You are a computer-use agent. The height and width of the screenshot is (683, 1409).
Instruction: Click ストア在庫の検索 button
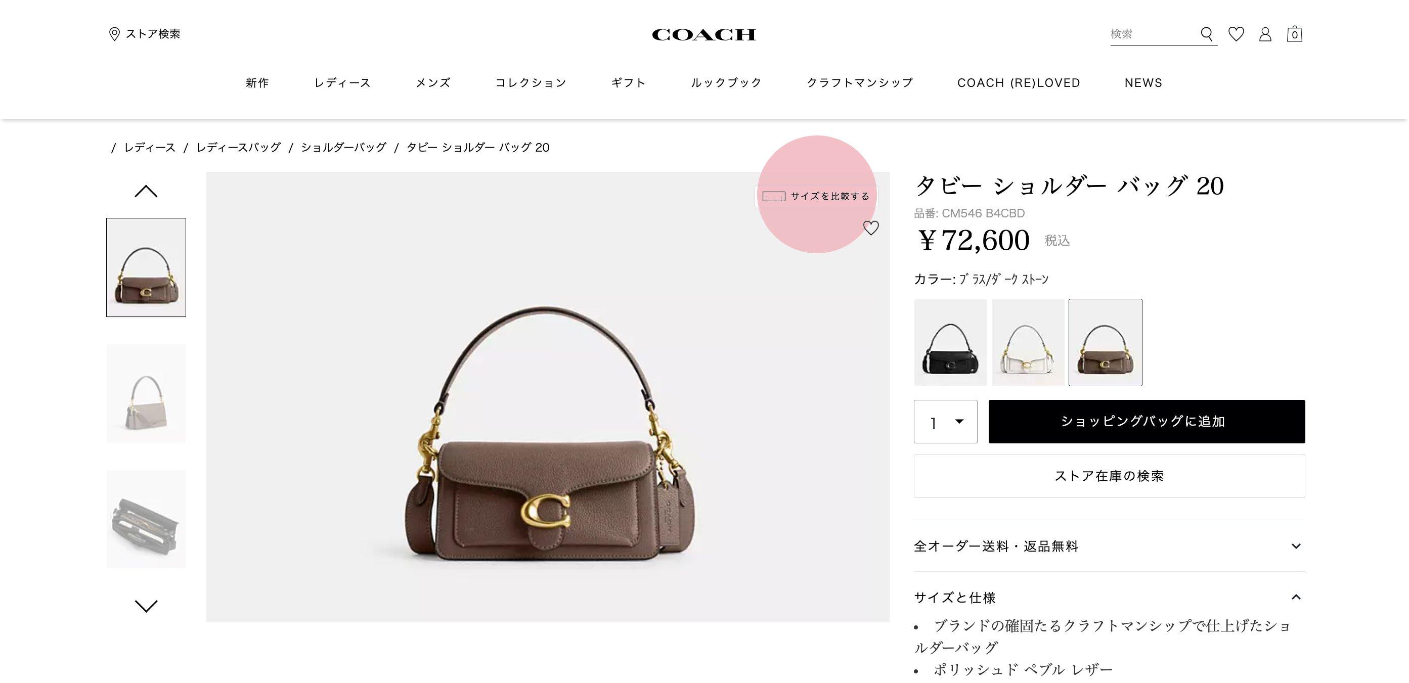tap(1109, 476)
